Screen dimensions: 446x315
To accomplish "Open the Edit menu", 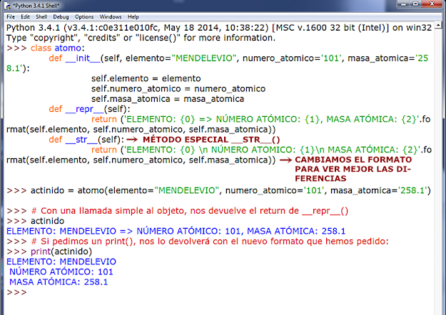I will [25, 17].
